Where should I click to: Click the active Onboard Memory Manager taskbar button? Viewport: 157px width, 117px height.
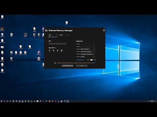point(67,101)
